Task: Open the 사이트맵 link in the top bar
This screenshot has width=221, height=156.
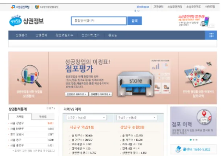Action: tap(210, 7)
